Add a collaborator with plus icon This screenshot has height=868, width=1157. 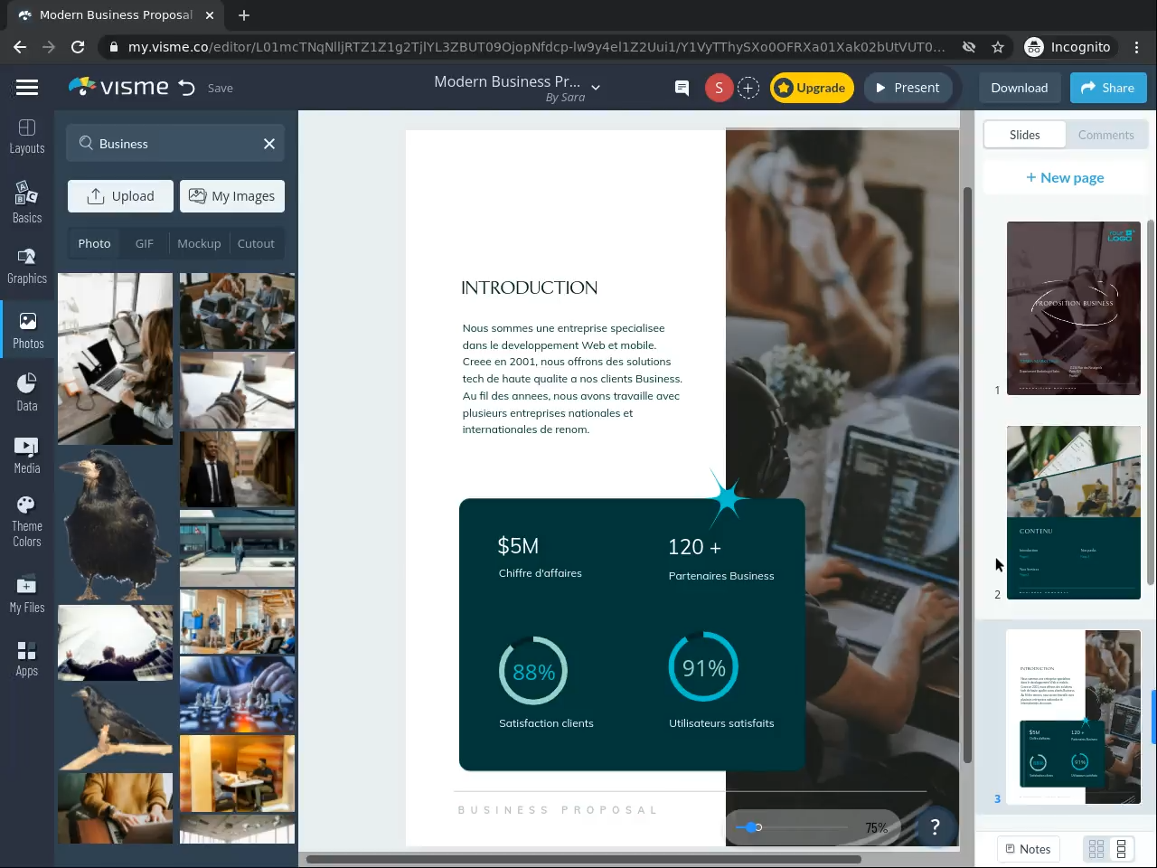(748, 88)
